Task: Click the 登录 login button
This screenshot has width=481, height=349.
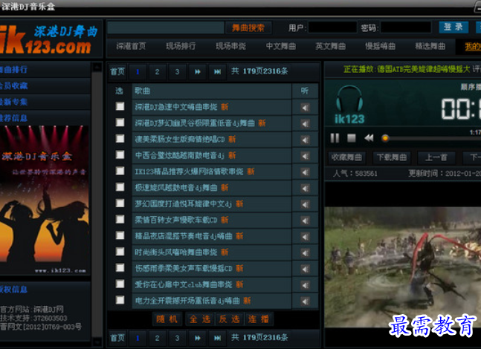Action: tap(453, 27)
